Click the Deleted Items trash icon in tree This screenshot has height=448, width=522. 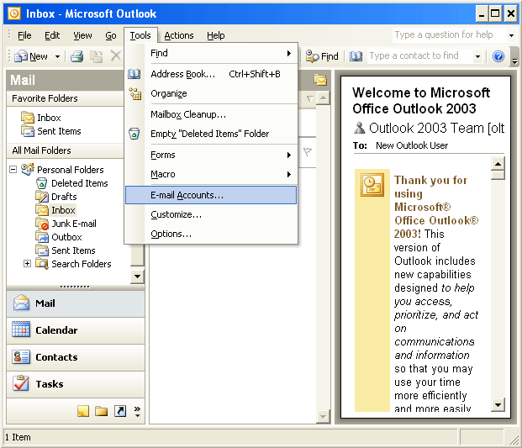point(42,183)
